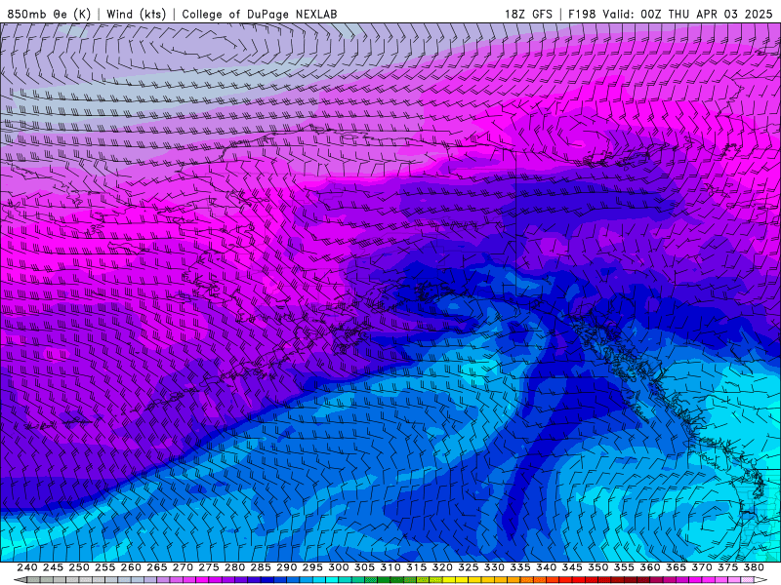Click the 360 legend value
Image resolution: width=781 pixels, height=585 pixels.
(650, 567)
